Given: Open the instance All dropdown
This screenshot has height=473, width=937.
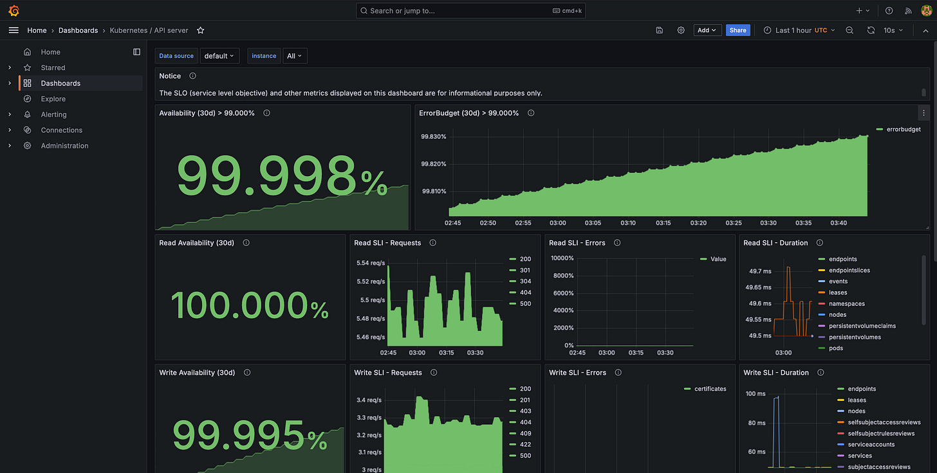Looking at the screenshot, I should (295, 56).
